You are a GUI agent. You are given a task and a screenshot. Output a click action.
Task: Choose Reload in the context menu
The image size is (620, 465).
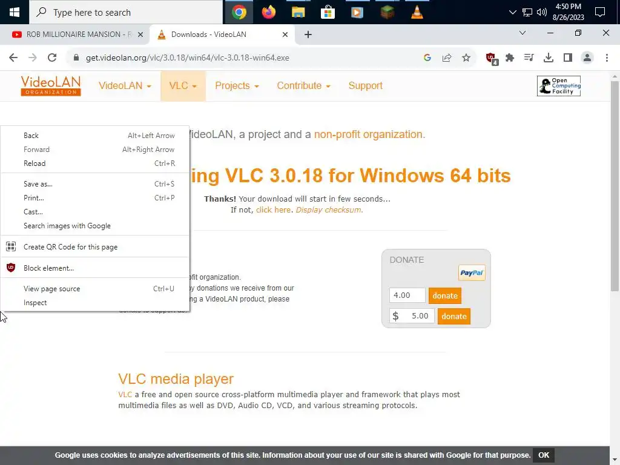(95, 163)
